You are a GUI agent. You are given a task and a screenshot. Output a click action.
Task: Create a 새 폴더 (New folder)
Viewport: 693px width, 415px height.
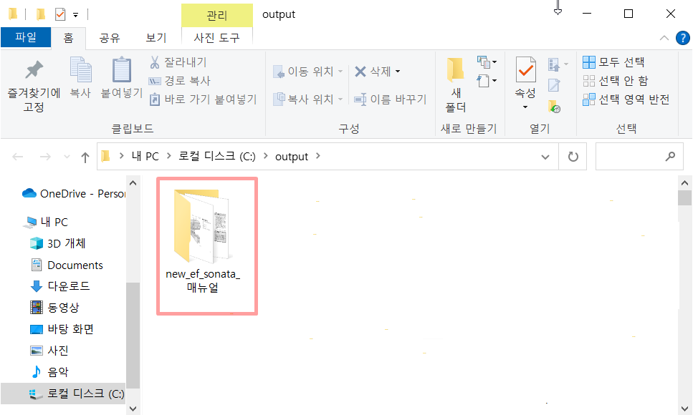click(455, 84)
